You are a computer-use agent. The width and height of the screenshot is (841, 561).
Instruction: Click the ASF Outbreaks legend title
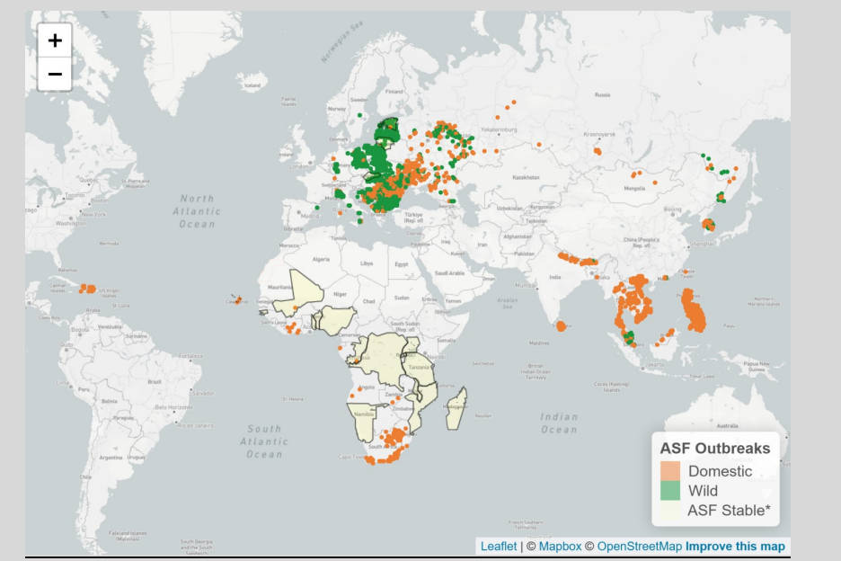click(x=714, y=448)
